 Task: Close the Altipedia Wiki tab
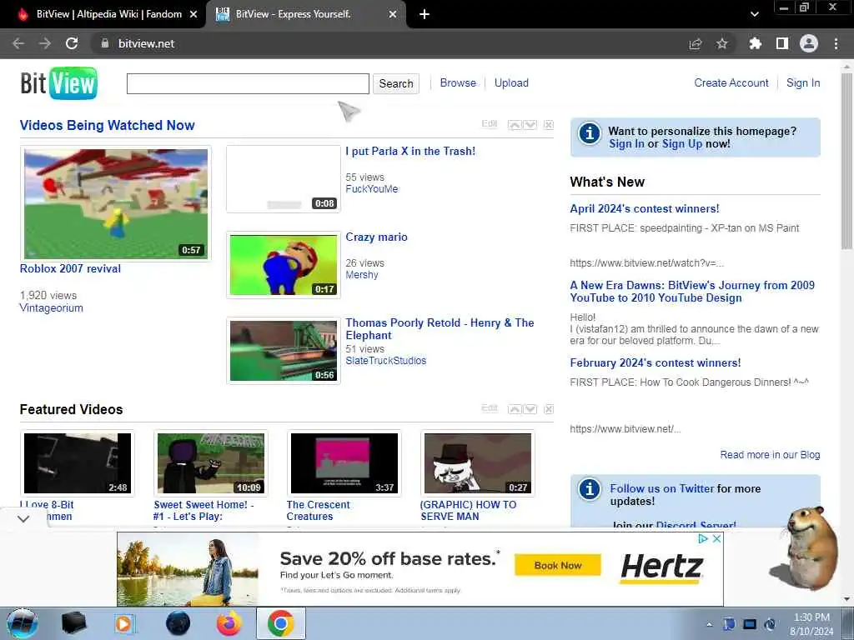pyautogui.click(x=193, y=14)
